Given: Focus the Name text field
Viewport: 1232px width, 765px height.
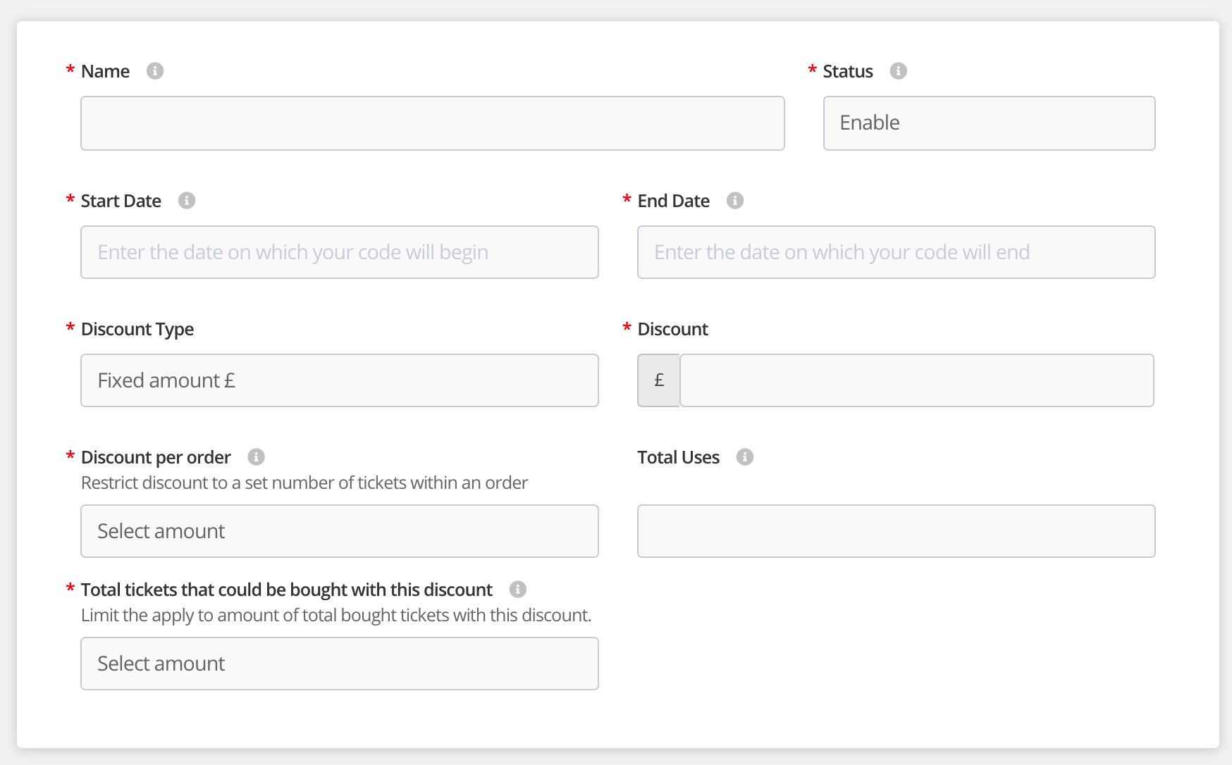Looking at the screenshot, I should click(x=432, y=123).
